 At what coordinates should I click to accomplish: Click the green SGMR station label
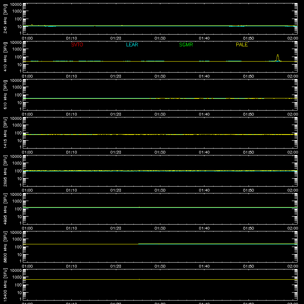pyautogui.click(x=186, y=44)
